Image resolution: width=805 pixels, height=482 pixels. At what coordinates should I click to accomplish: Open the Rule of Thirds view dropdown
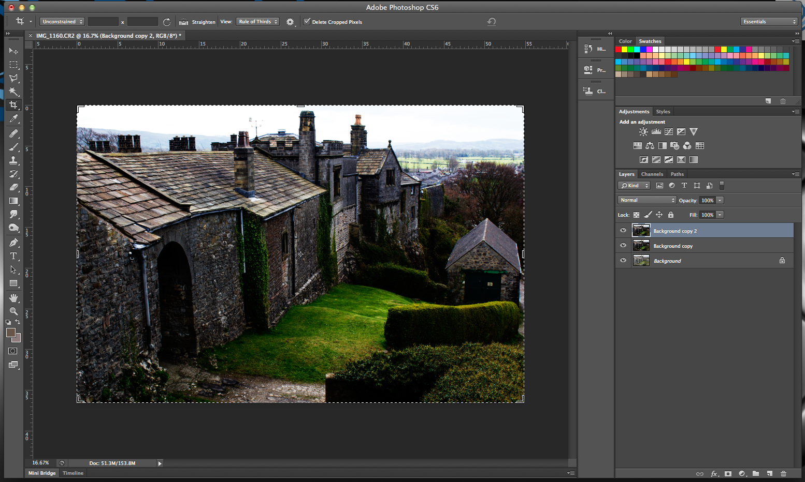[257, 22]
